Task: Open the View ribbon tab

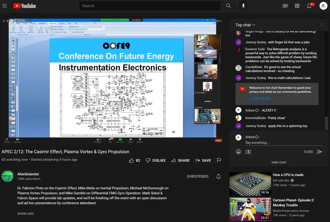Action: click(x=69, y=23)
